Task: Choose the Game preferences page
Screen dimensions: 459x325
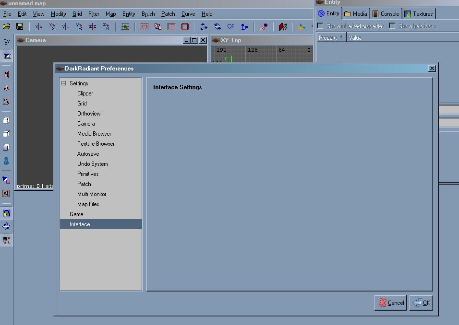Action: pyautogui.click(x=76, y=214)
